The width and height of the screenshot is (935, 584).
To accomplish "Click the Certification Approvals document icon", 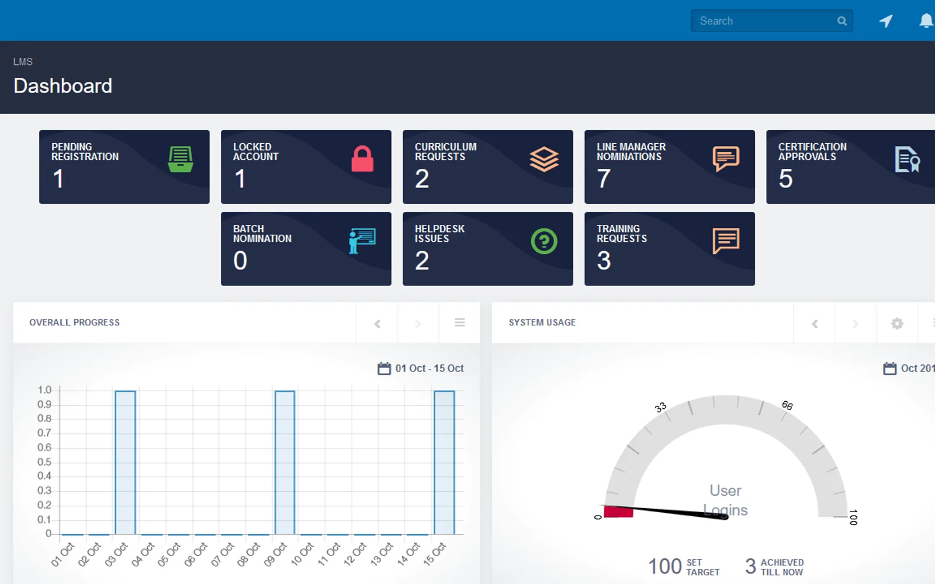I will point(908,159).
